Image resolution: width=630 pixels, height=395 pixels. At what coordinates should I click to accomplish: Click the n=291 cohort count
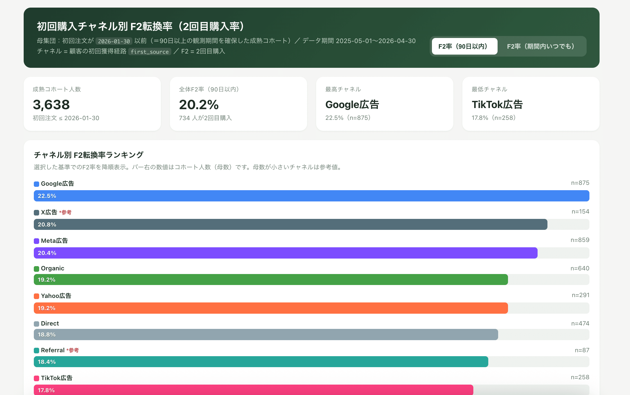pos(580,295)
